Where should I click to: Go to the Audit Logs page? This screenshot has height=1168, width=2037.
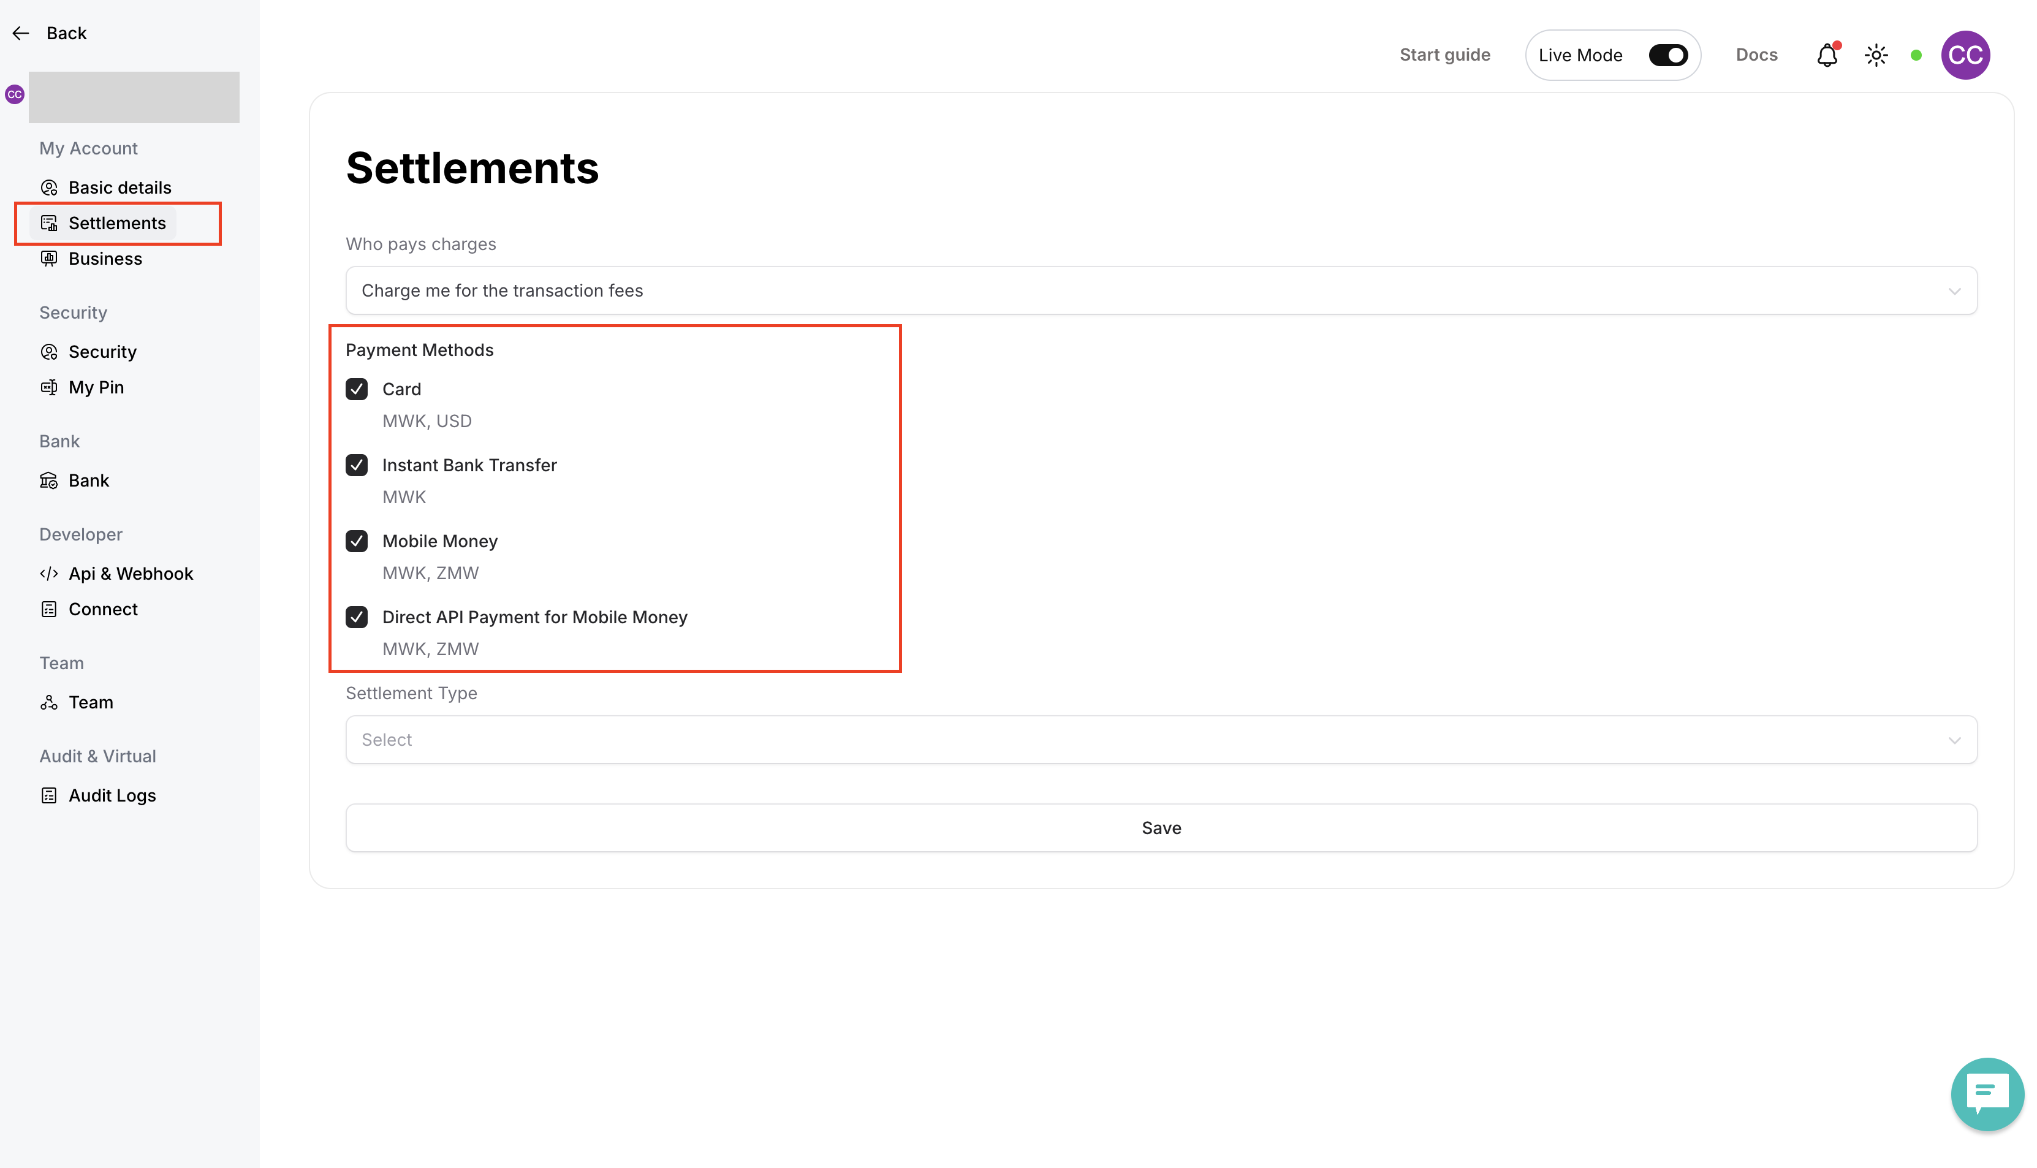[x=112, y=796]
